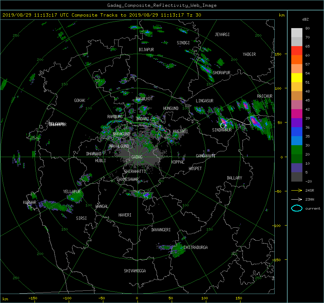Select the dark gray 5 dBZ color swatch
Image resolution: width=324 pixels, height=303 pixels.
[297, 177]
